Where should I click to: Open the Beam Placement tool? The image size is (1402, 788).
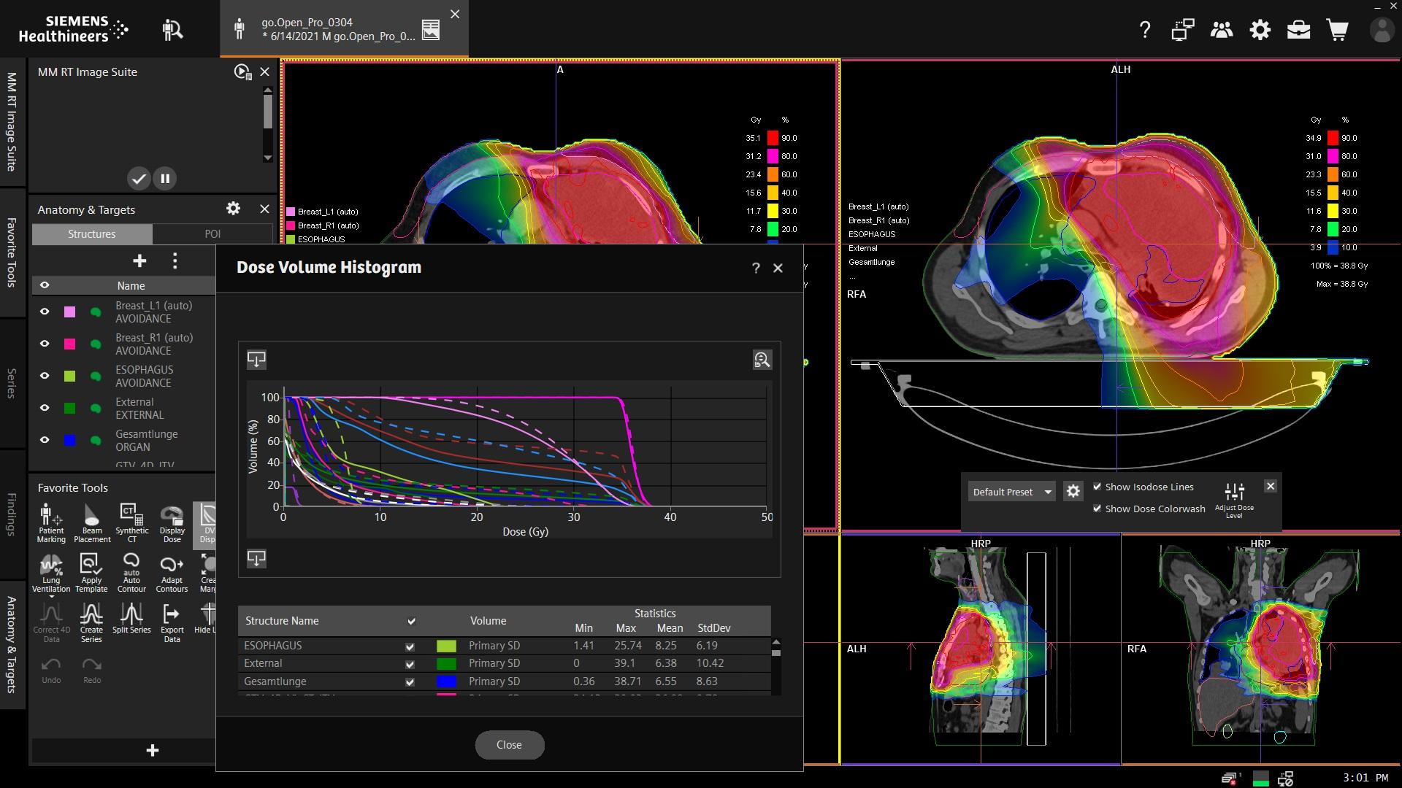click(91, 522)
